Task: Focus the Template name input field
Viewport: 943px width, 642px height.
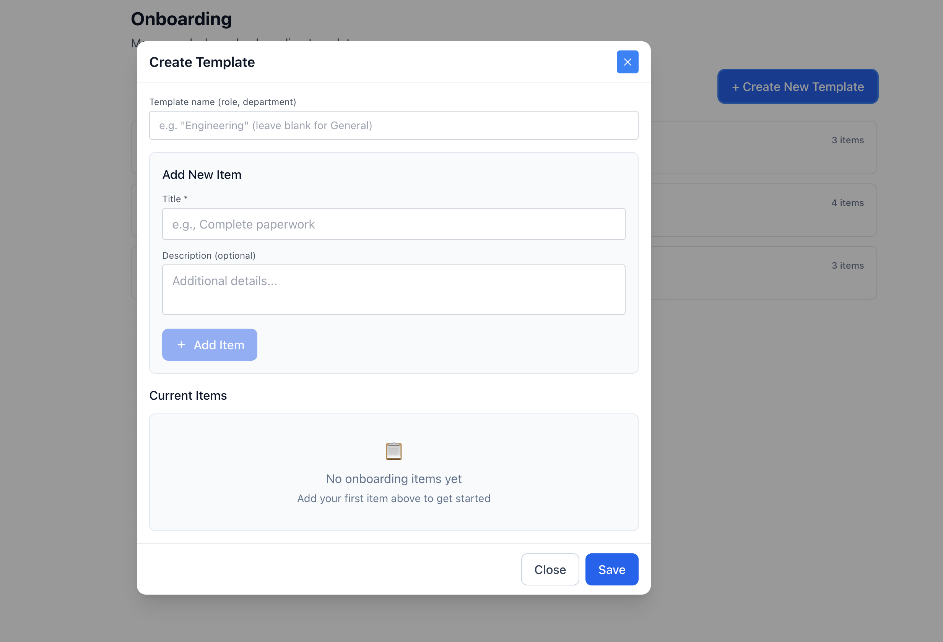Action: tap(393, 125)
